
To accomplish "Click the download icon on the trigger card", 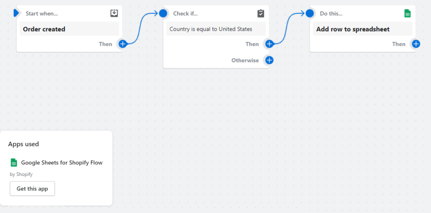I will [x=114, y=13].
